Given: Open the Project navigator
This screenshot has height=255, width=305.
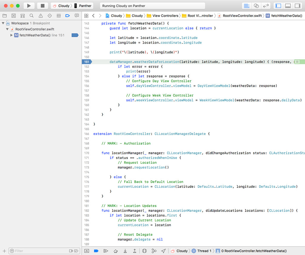Looking at the screenshot, I should [4, 15].
